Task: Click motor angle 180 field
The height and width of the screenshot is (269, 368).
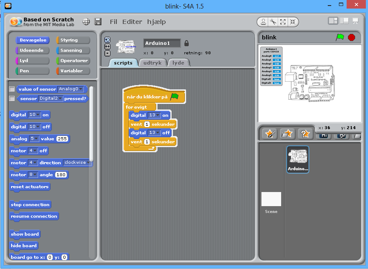Action: [x=61, y=174]
